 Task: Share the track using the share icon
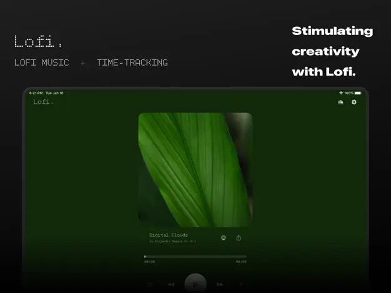(239, 237)
